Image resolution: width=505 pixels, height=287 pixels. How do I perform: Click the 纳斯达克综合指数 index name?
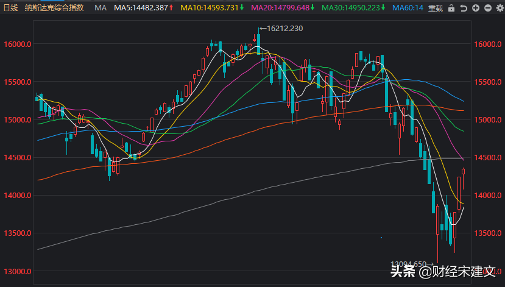(x=54, y=8)
